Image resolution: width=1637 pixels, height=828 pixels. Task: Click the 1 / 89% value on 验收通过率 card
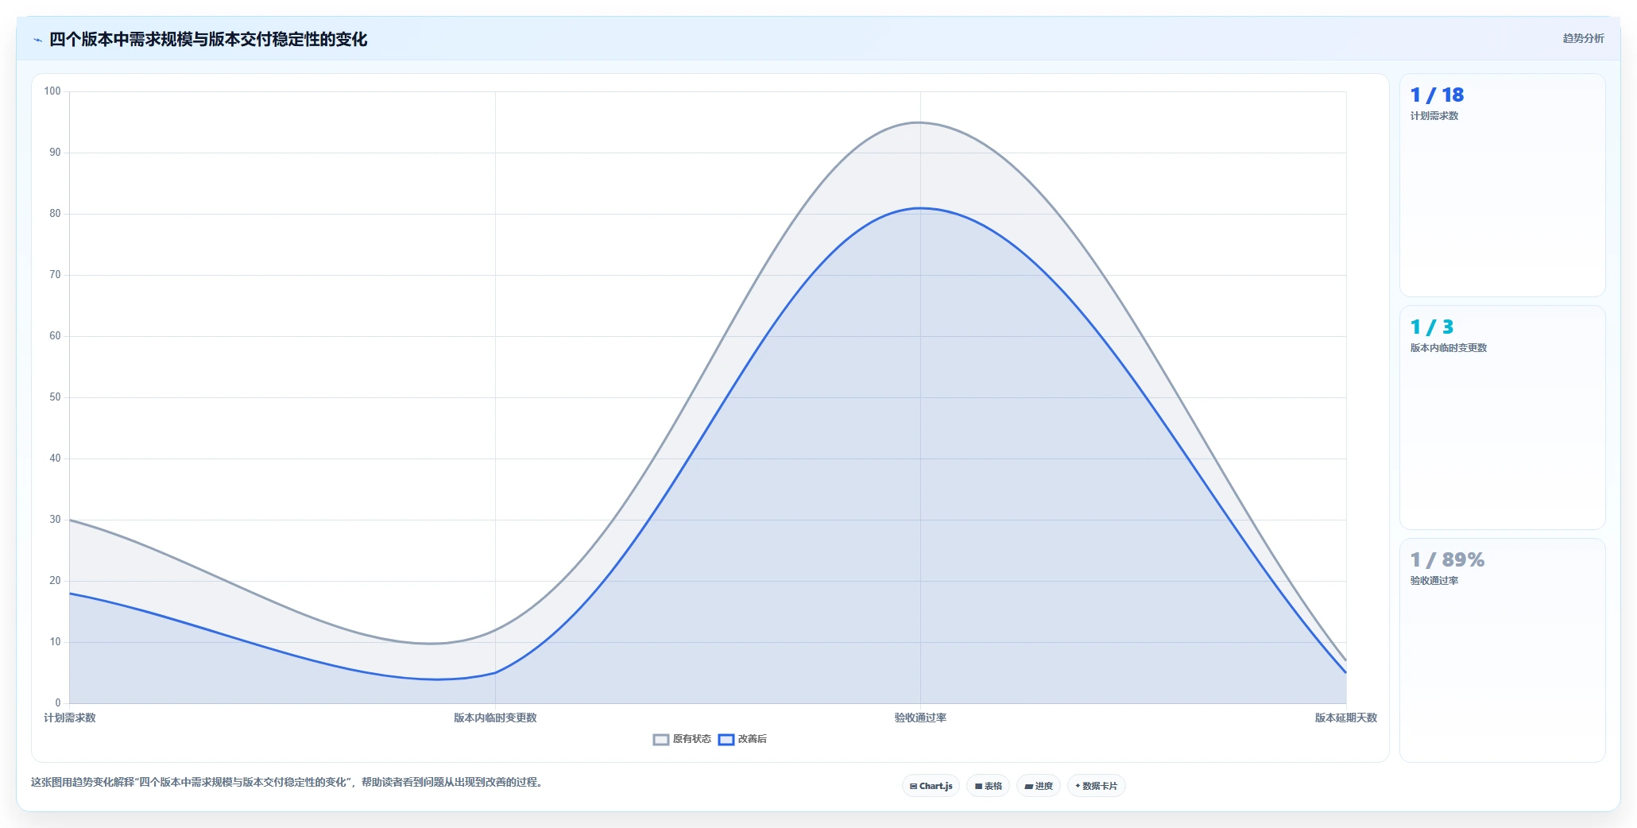[x=1447, y=560]
